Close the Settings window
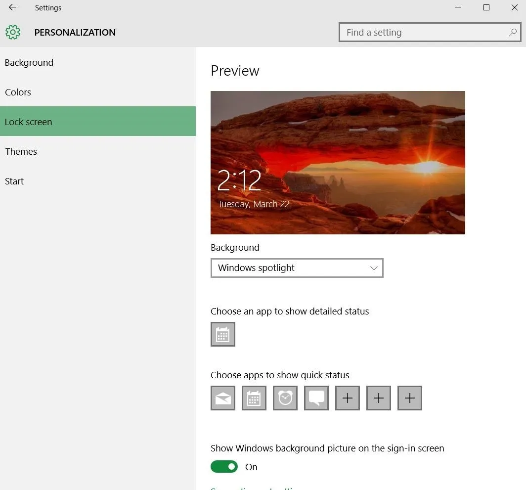526x490 pixels. [x=514, y=7]
